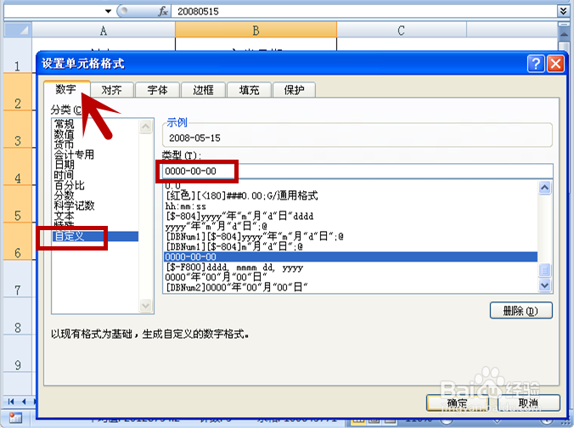Select column C header
The image size is (574, 428).
402,30
